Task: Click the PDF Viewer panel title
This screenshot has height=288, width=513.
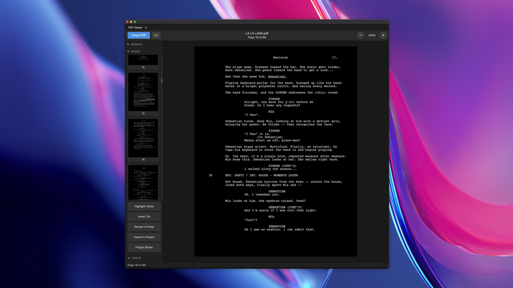Action: [x=135, y=28]
